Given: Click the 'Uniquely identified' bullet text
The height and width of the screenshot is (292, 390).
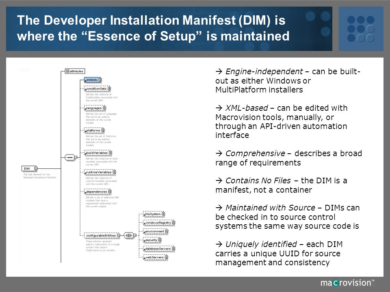Looking at the screenshot, I should point(279,253).
